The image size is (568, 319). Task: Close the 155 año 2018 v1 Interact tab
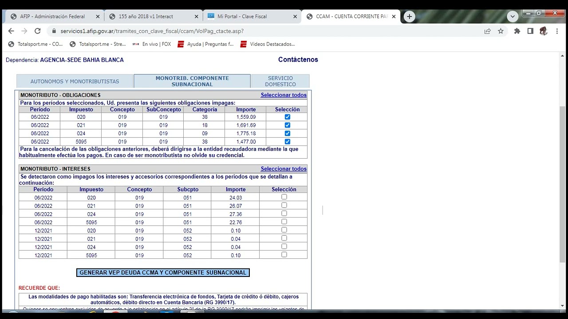point(197,16)
